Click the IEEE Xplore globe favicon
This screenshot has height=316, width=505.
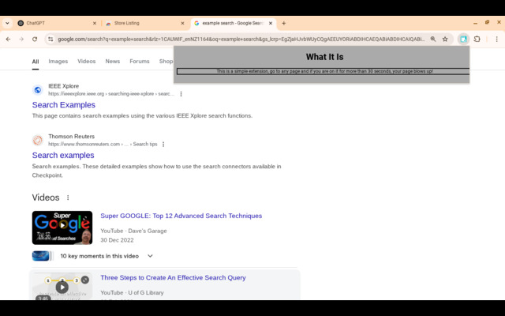[38, 90]
